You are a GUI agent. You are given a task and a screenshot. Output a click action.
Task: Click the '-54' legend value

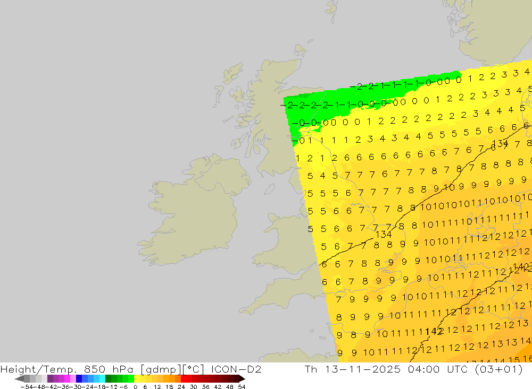(x=27, y=387)
